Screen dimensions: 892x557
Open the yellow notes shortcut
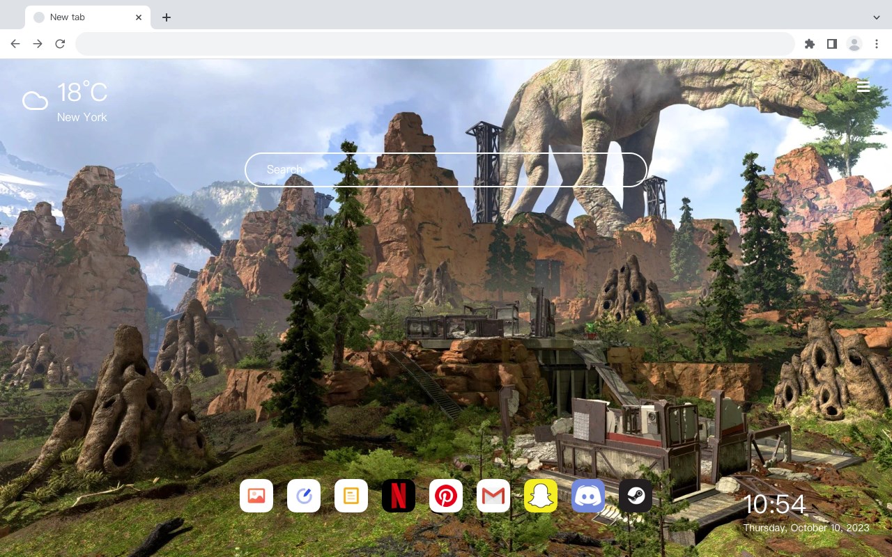tap(351, 496)
